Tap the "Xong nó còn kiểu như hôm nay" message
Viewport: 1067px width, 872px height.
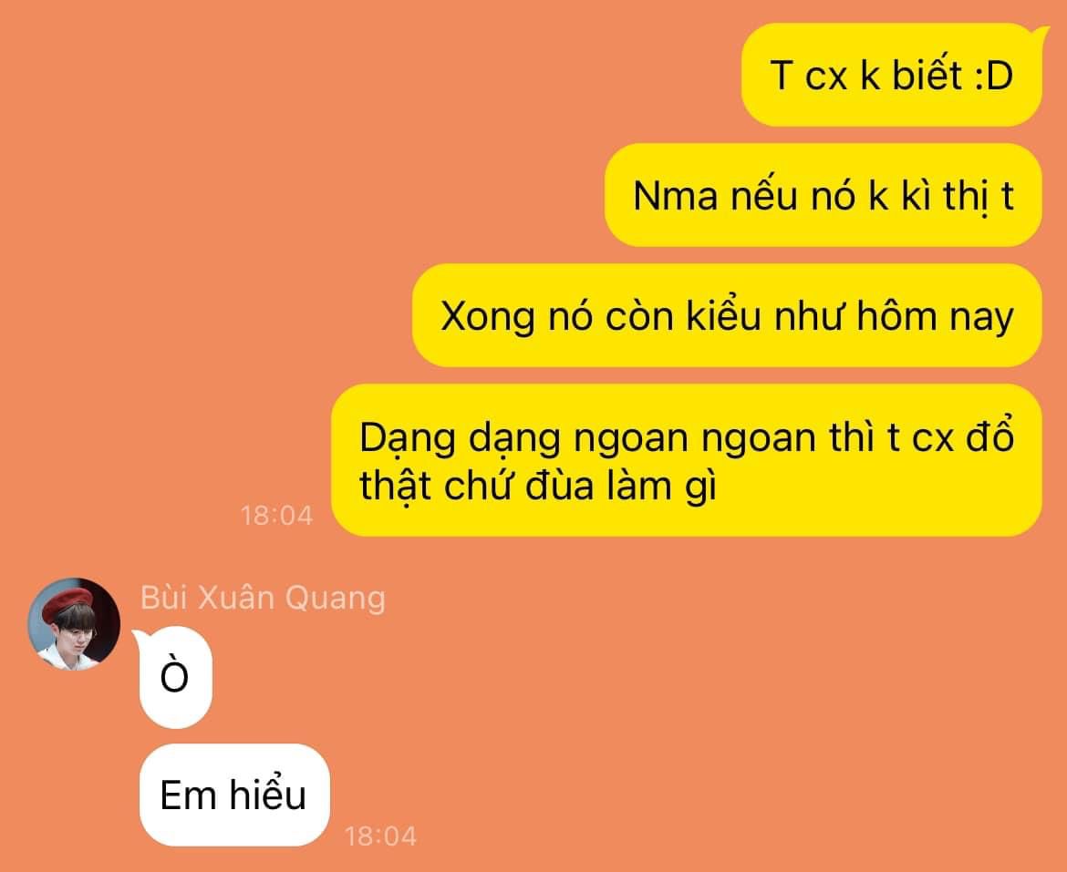point(728,315)
